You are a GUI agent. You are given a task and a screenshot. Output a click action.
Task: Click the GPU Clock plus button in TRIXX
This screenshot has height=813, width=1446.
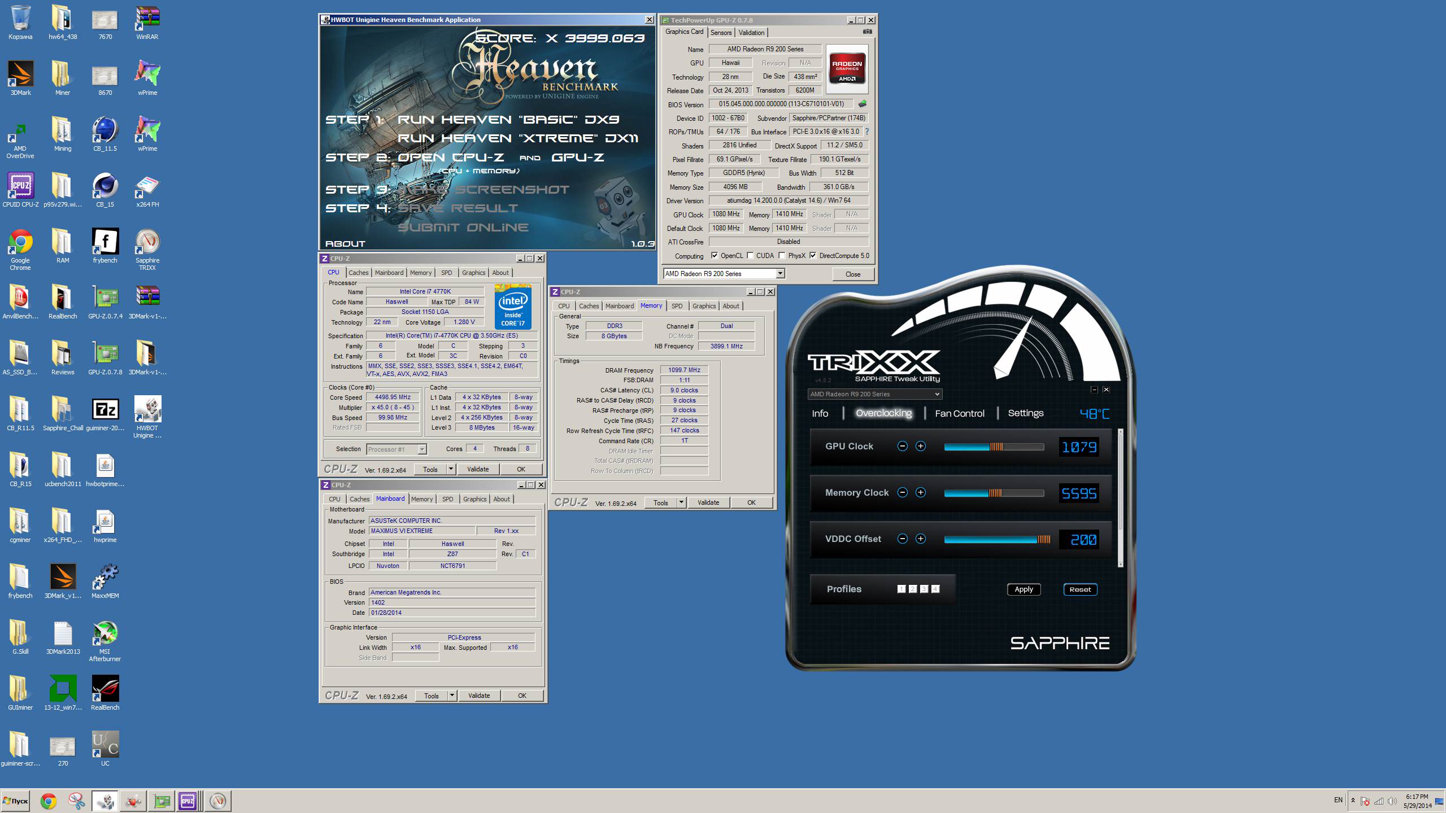(x=921, y=446)
